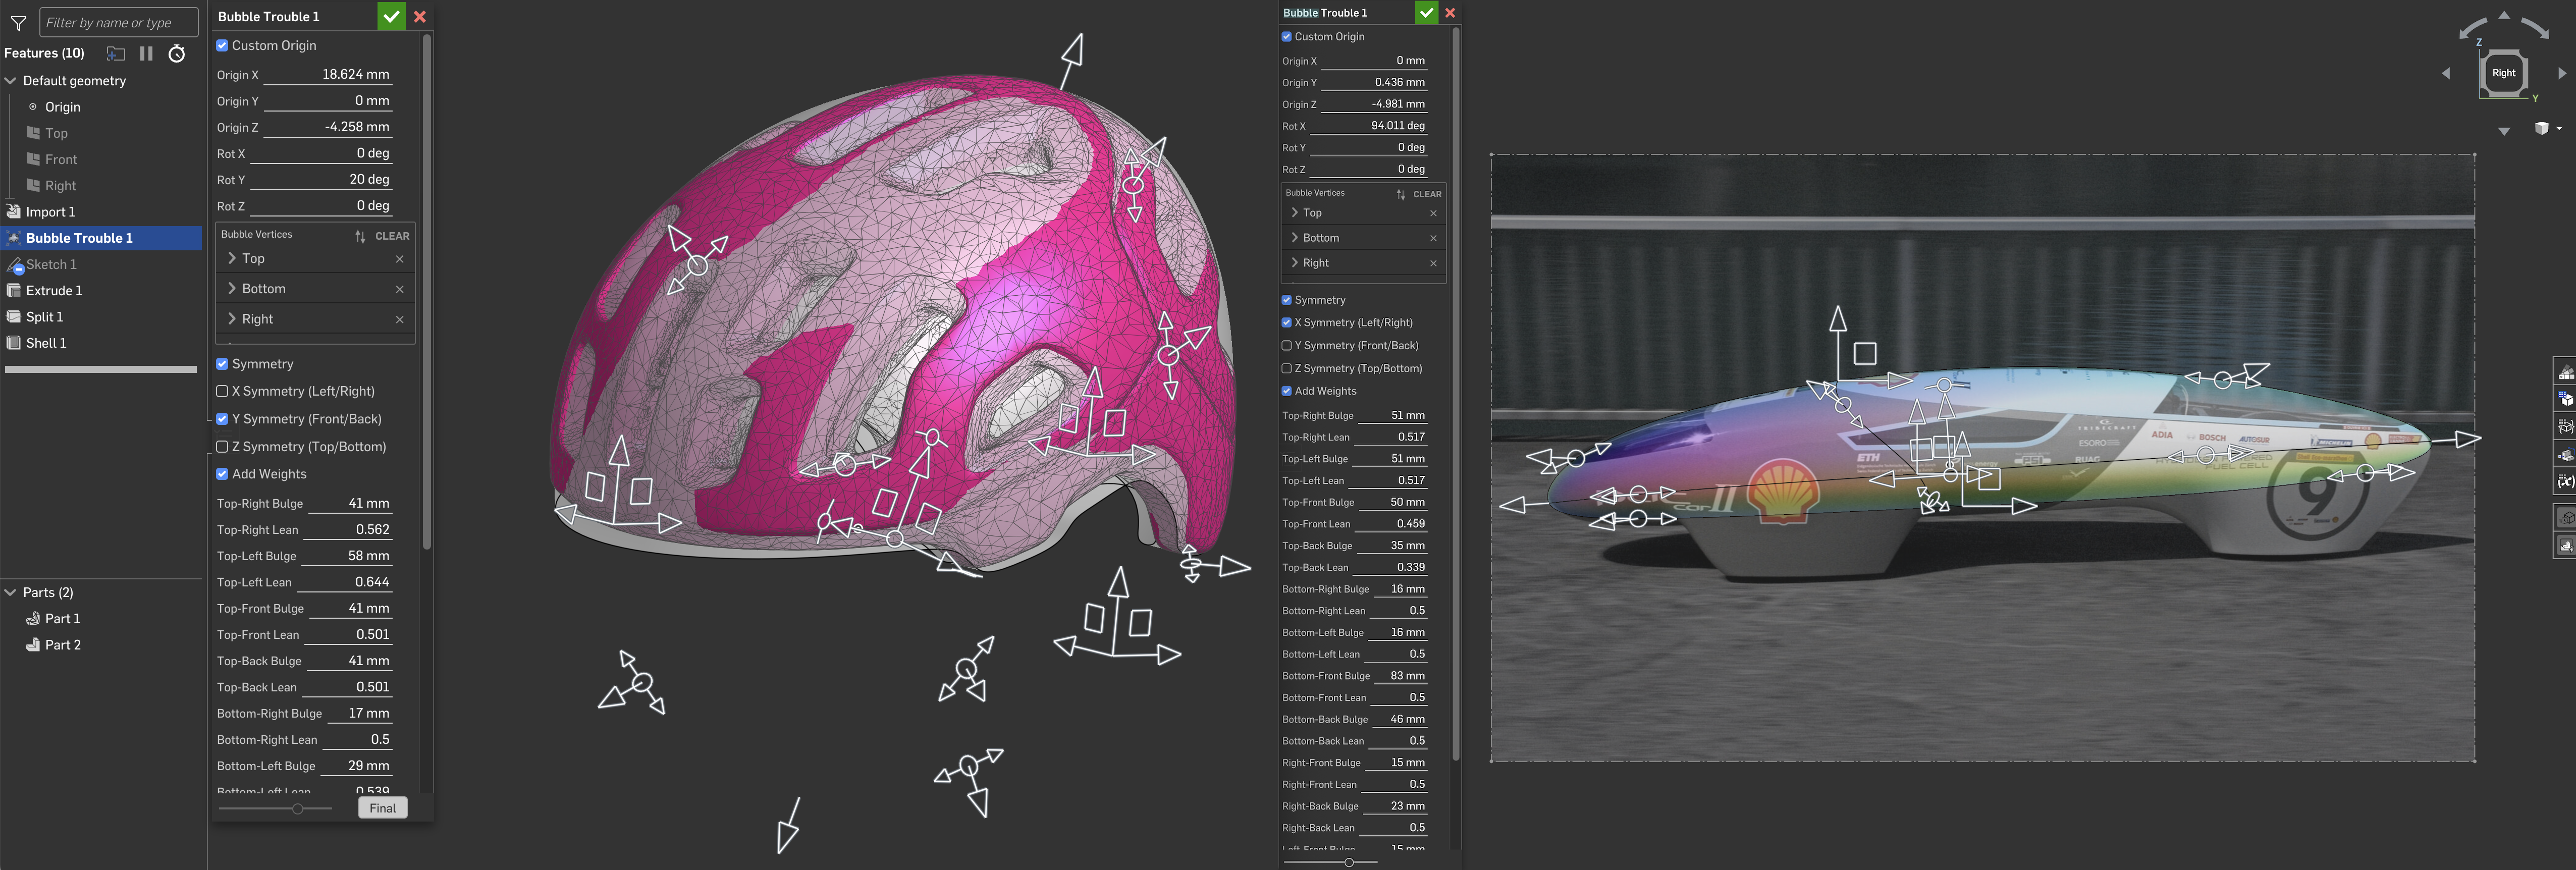Select Part 2 in the Parts list
The height and width of the screenshot is (870, 2576).
click(62, 645)
